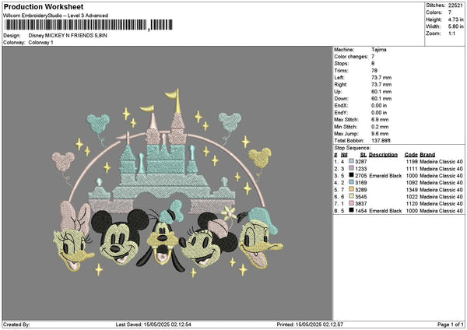Image resolution: width=467 pixels, height=330 pixels.
Task: Click the Right: measurement label
Action: [x=341, y=85]
